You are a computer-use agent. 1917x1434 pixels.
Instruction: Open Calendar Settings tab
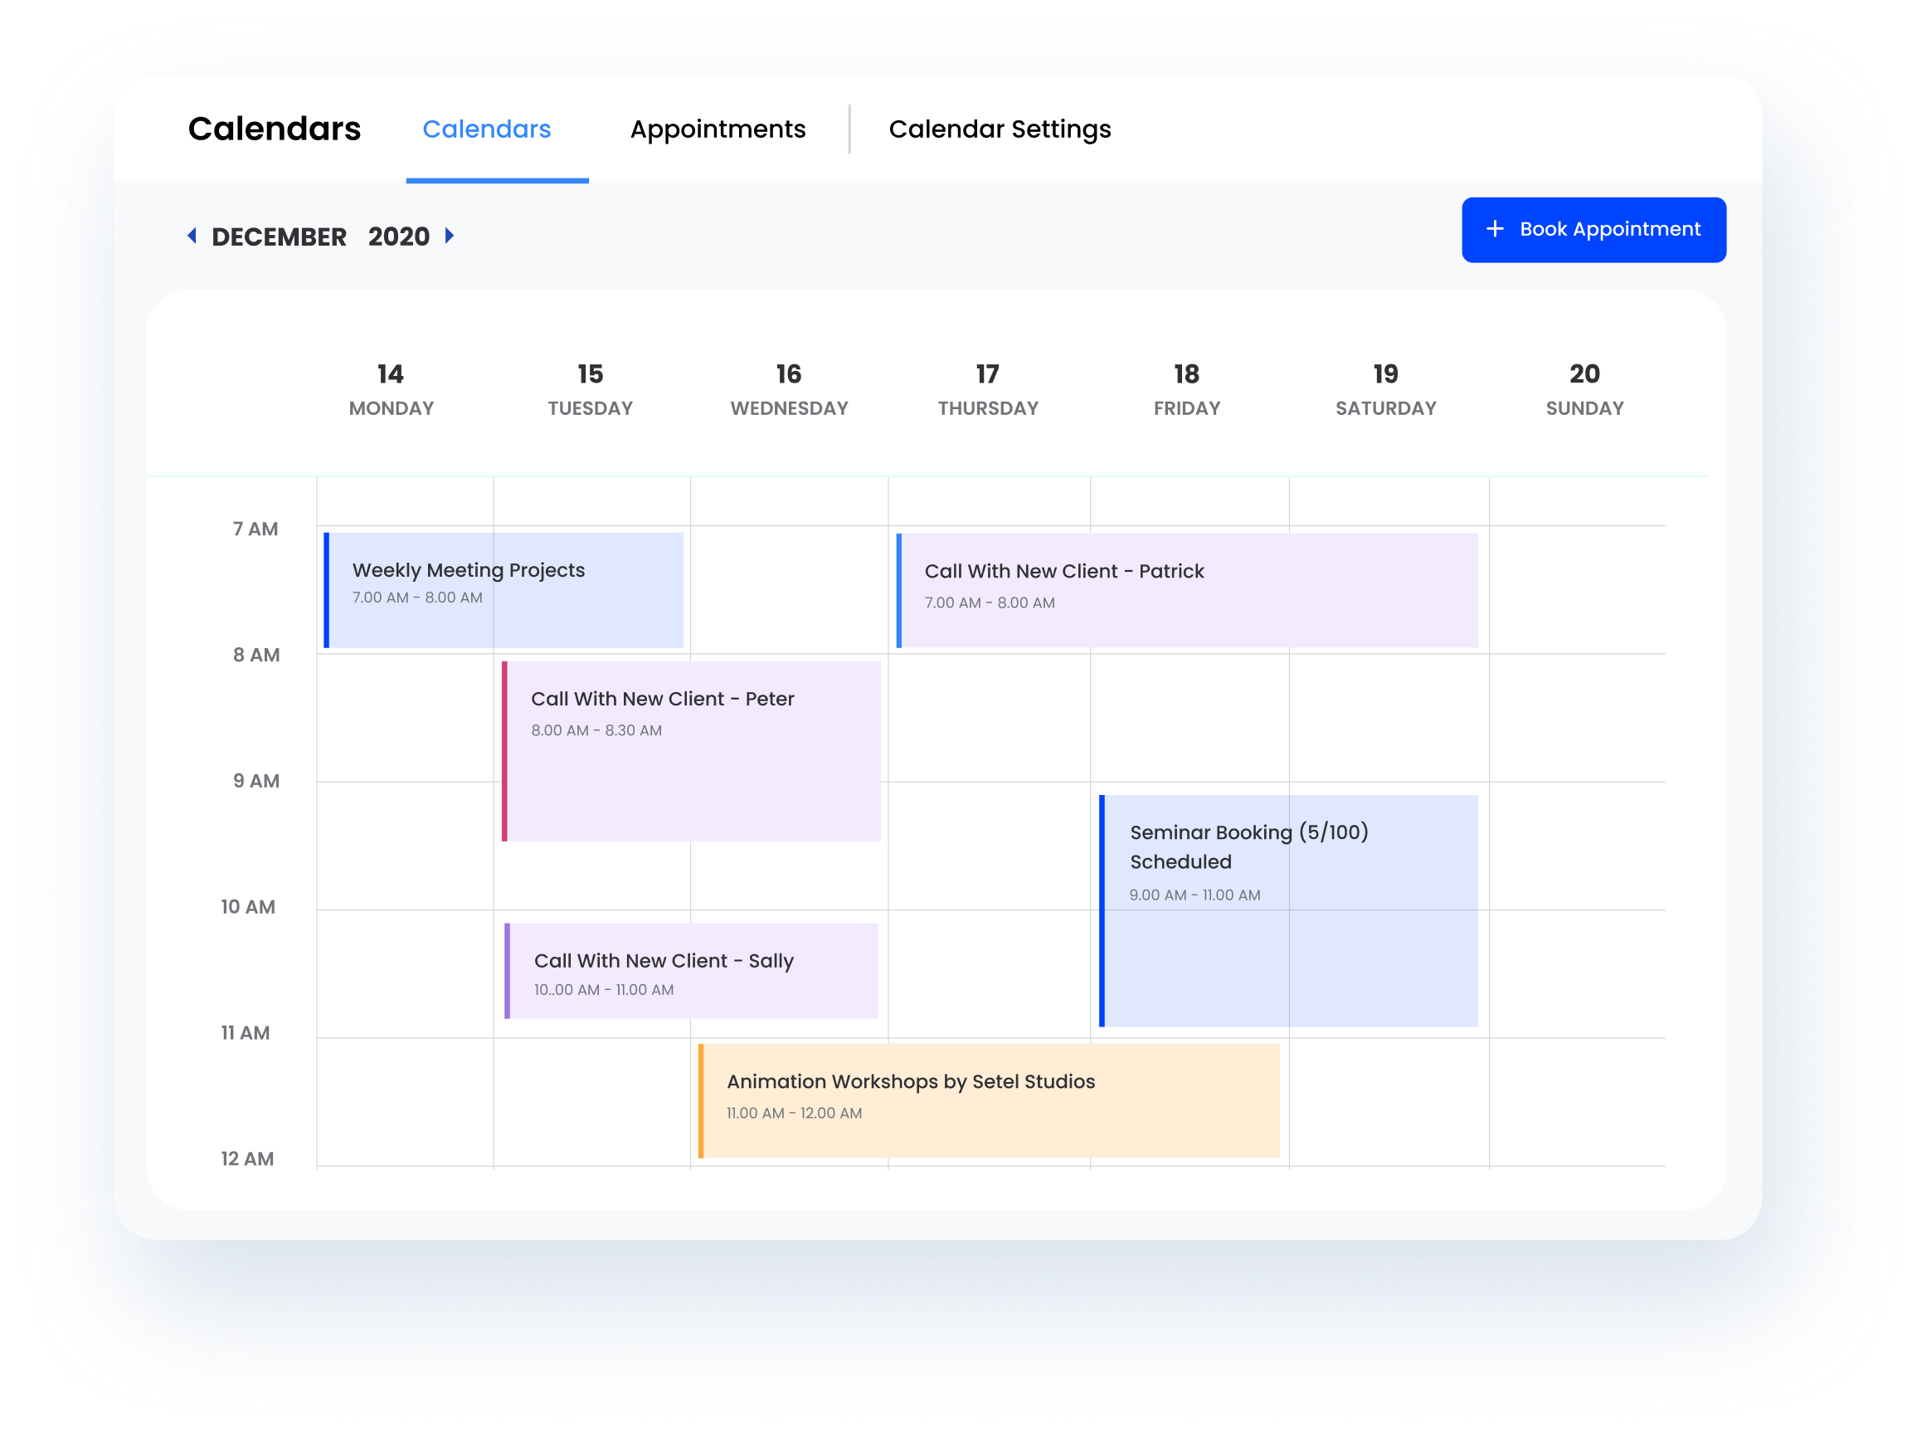pyautogui.click(x=1000, y=129)
